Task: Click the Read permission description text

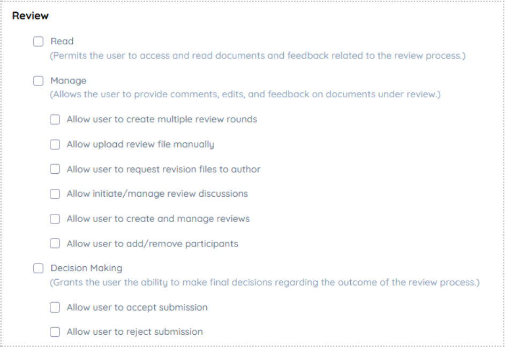Action: 258,56
